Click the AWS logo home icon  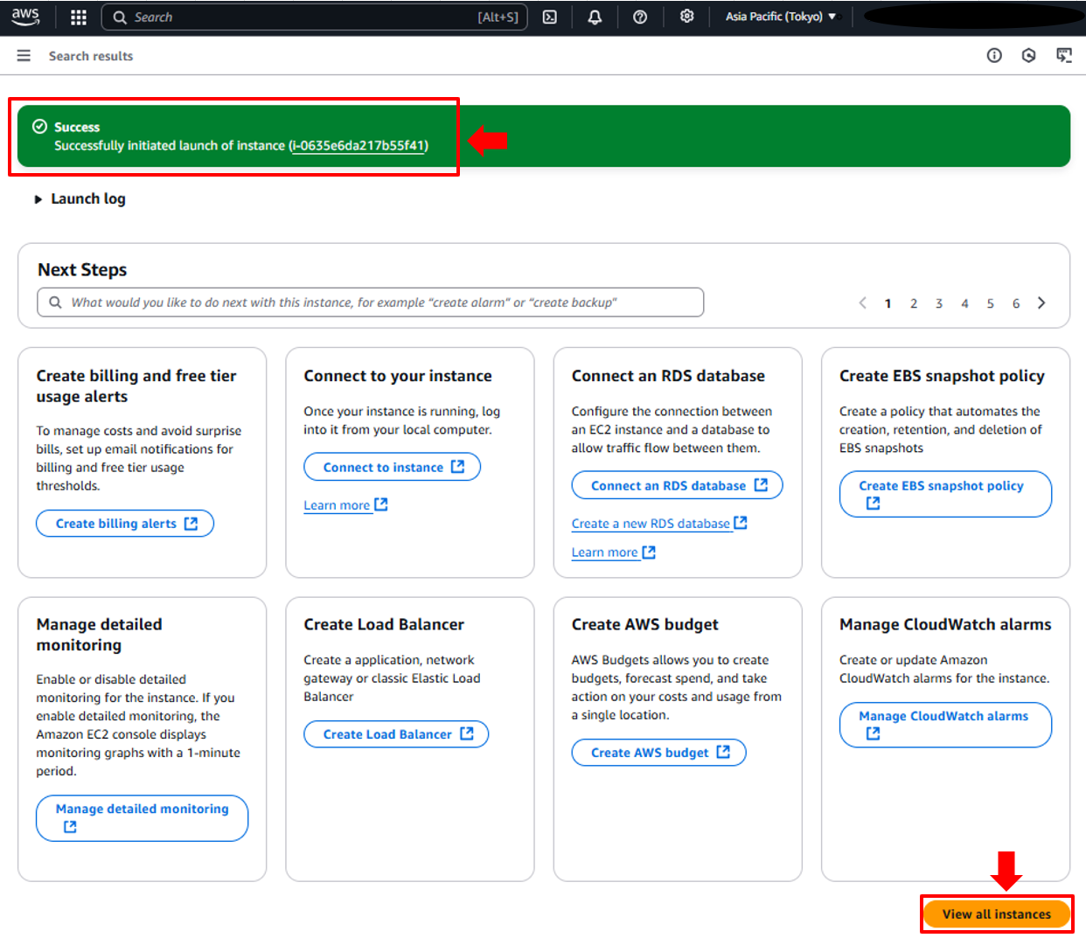pos(25,17)
